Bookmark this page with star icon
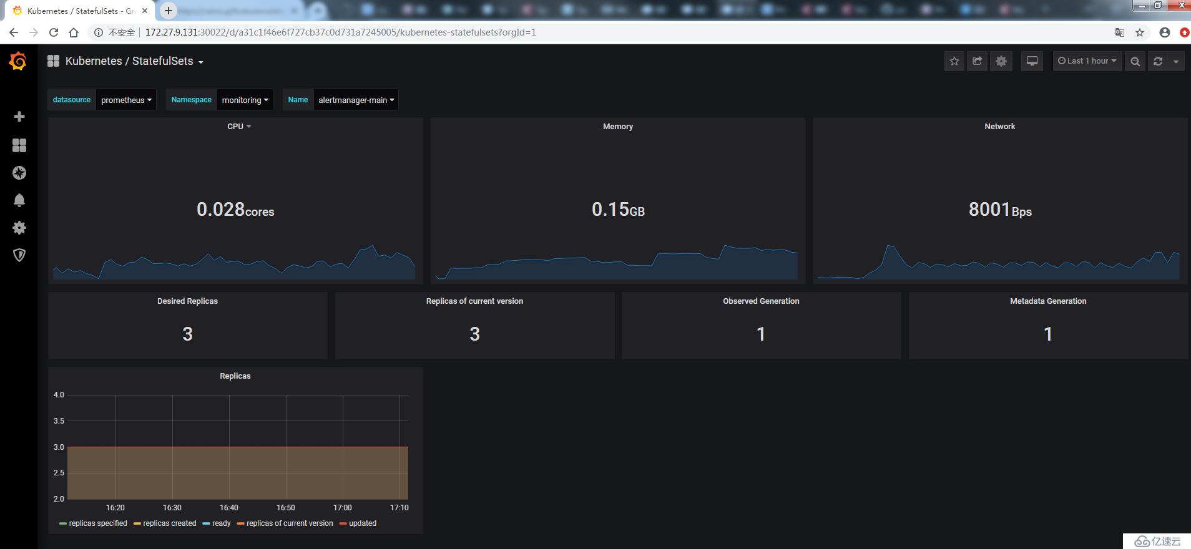The height and width of the screenshot is (549, 1191). [1140, 32]
